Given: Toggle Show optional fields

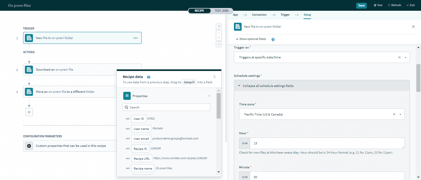Looking at the screenshot, I should (x=251, y=39).
